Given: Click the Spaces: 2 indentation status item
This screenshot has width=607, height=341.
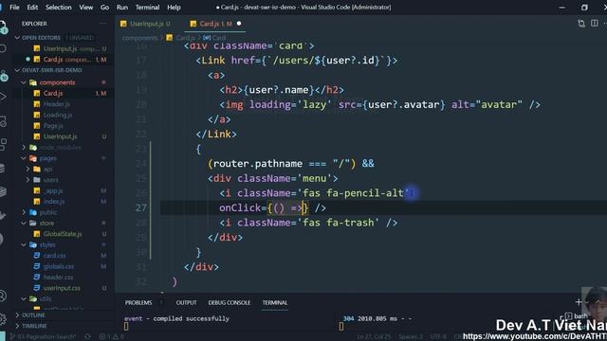Looking at the screenshot, I should (x=411, y=337).
